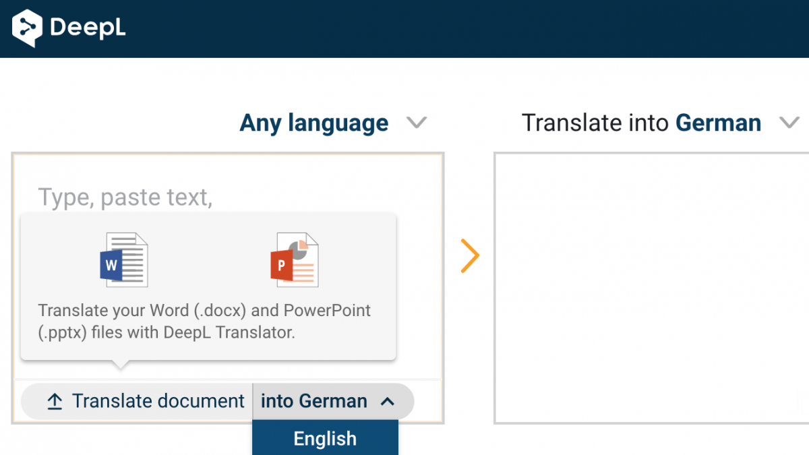Click the tooltip text about Word and PowerPoint files
The image size is (809, 455).
205,322
